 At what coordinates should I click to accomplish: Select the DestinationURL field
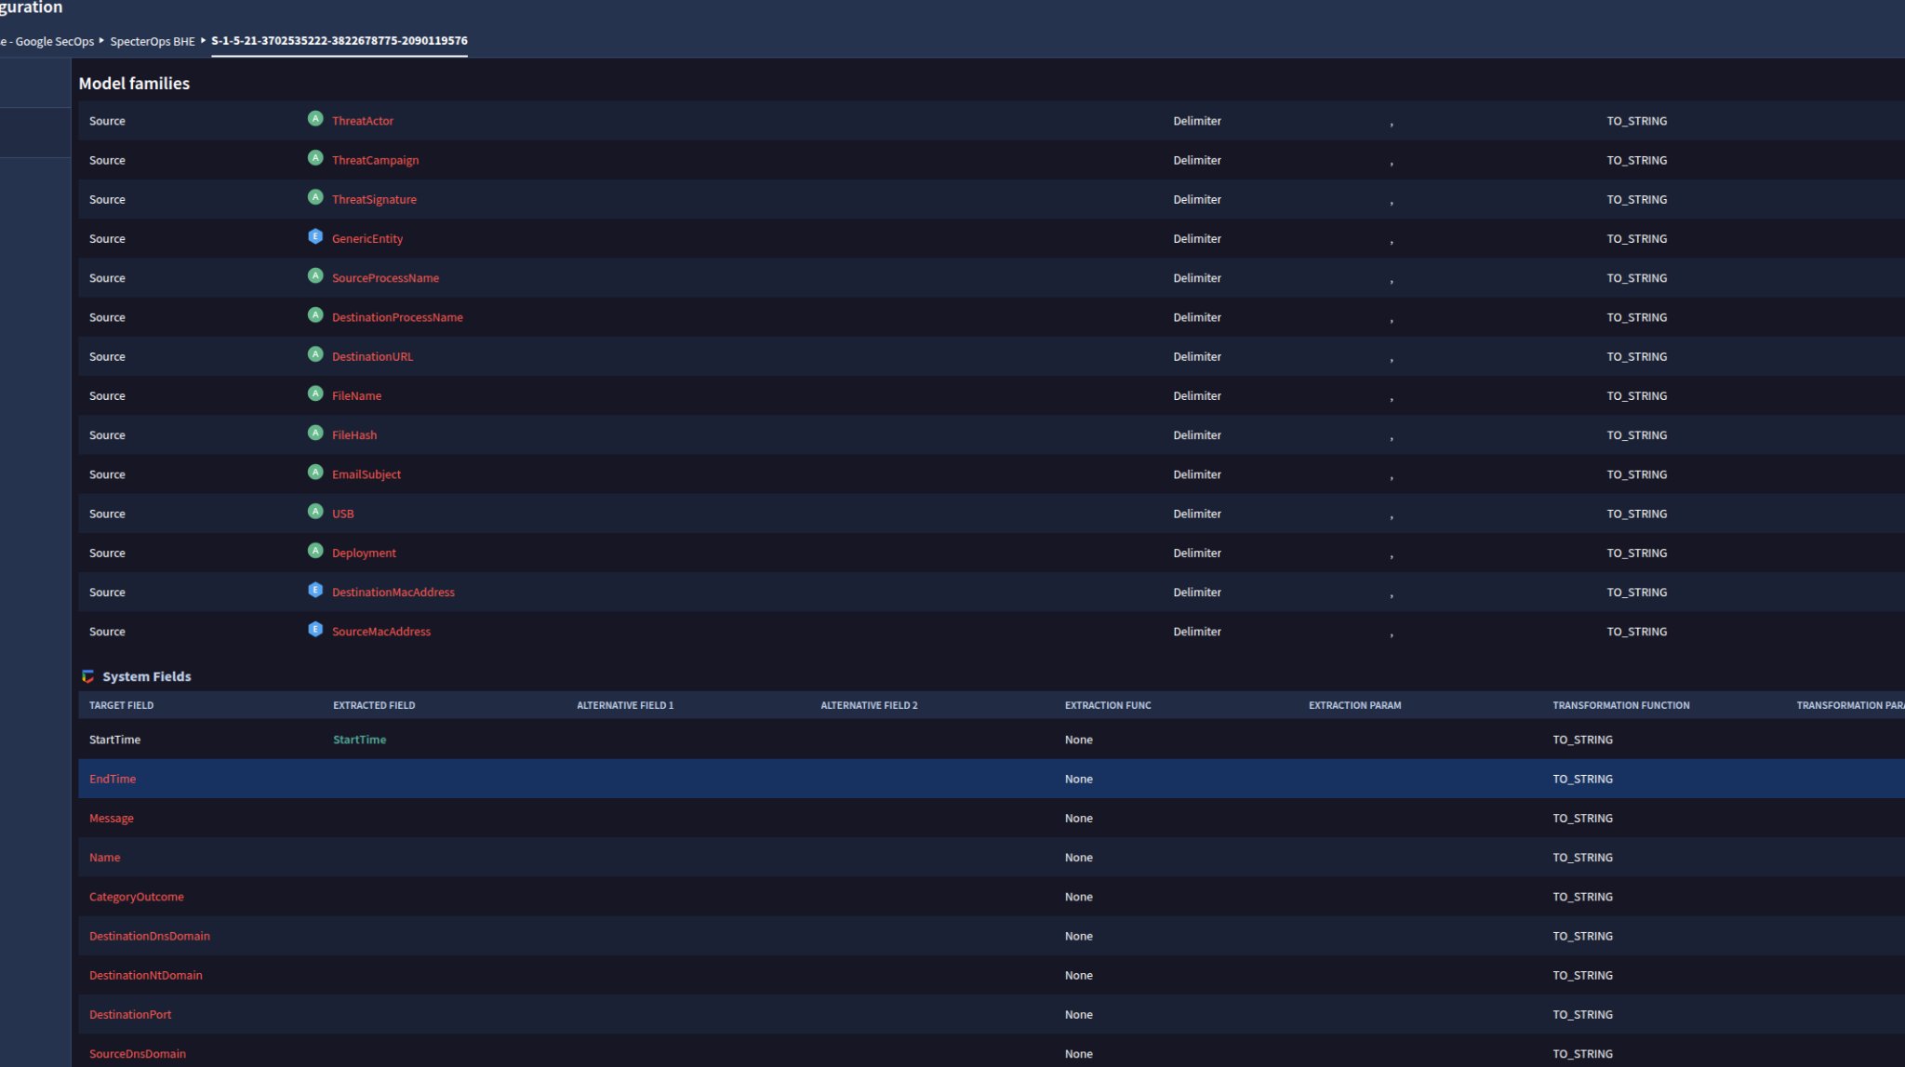click(372, 356)
